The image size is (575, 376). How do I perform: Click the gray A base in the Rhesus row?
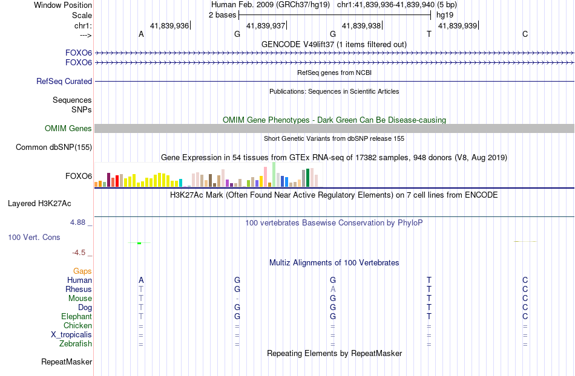[x=333, y=289]
